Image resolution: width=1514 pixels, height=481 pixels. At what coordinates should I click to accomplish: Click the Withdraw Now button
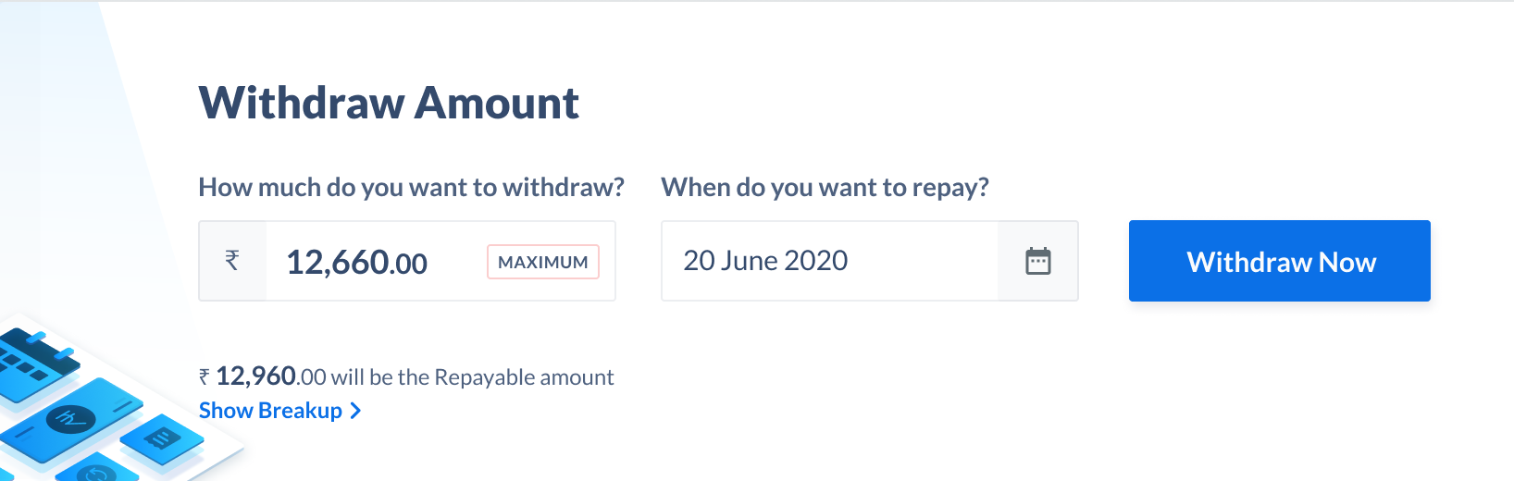pyautogui.click(x=1280, y=261)
